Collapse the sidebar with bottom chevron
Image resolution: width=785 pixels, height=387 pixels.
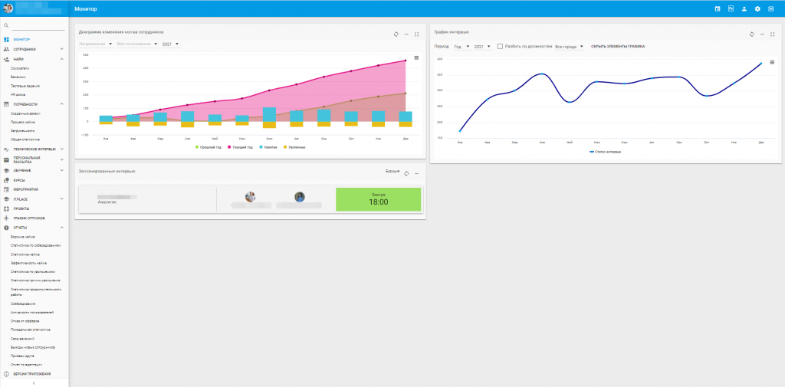click(34, 383)
